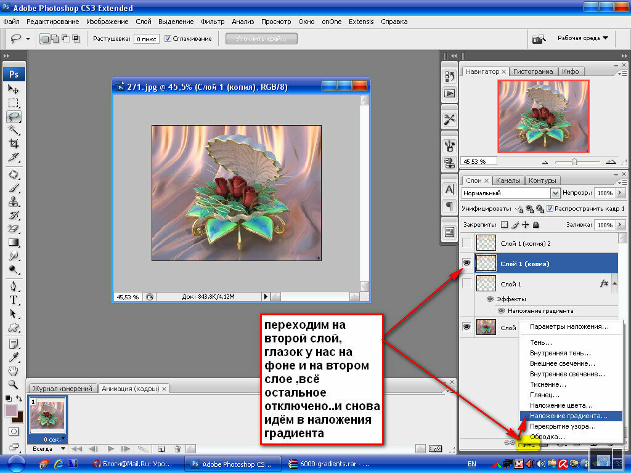Toggle Эффекты visibility eye
This screenshot has width=631, height=473.
(x=490, y=299)
